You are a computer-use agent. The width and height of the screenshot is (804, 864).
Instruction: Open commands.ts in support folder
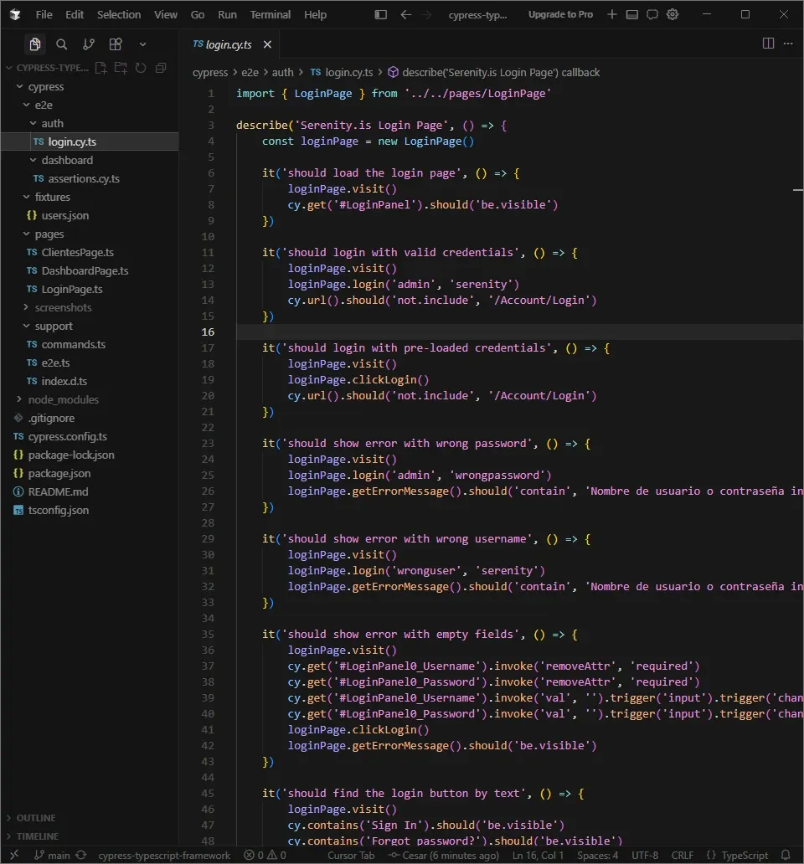73,344
